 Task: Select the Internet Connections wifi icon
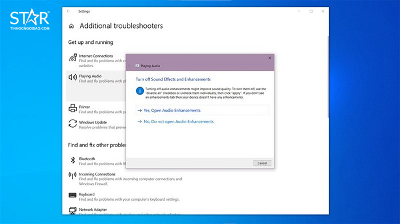[x=73, y=58]
